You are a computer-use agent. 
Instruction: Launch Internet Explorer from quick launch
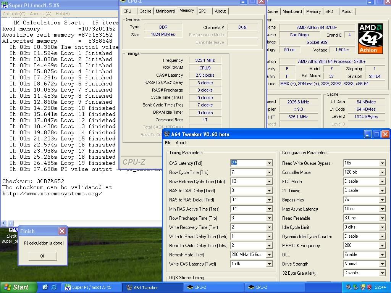pyautogui.click(x=54, y=287)
